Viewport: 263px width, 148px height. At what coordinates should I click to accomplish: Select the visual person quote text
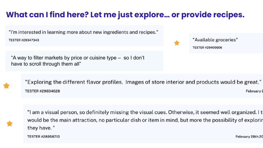(x=145, y=120)
